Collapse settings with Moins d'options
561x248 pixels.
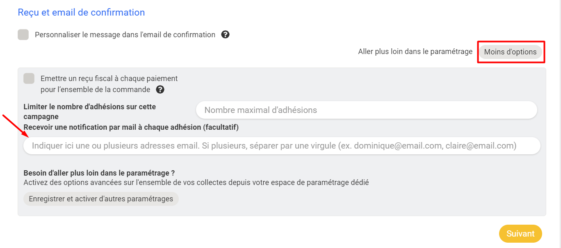pyautogui.click(x=510, y=52)
